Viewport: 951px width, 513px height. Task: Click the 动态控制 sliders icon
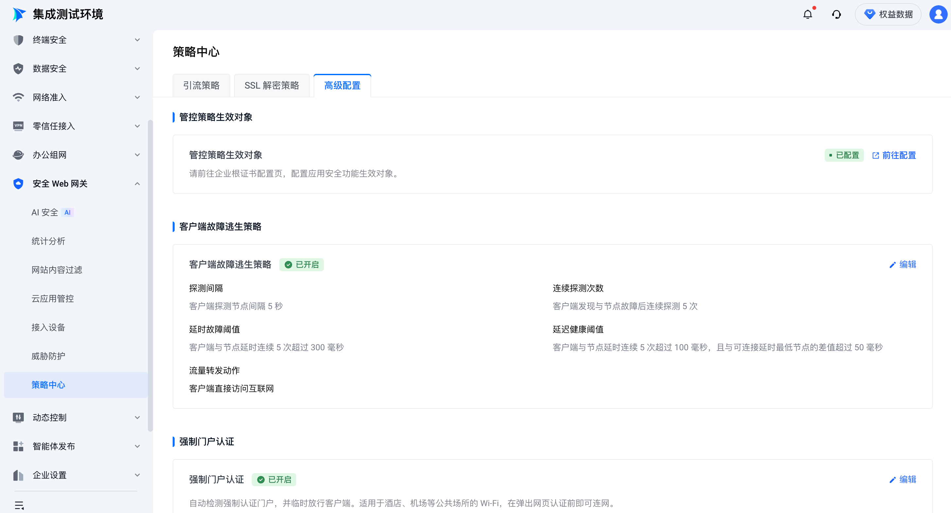(x=18, y=418)
